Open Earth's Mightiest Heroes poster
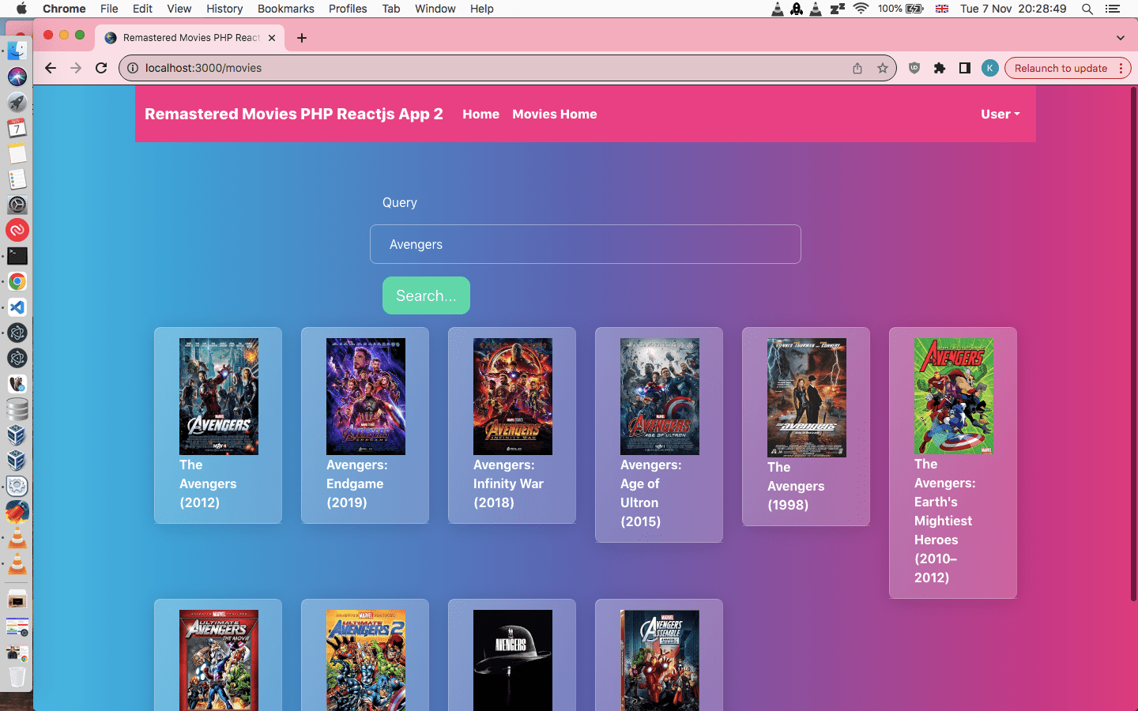The image size is (1138, 711). (x=954, y=396)
